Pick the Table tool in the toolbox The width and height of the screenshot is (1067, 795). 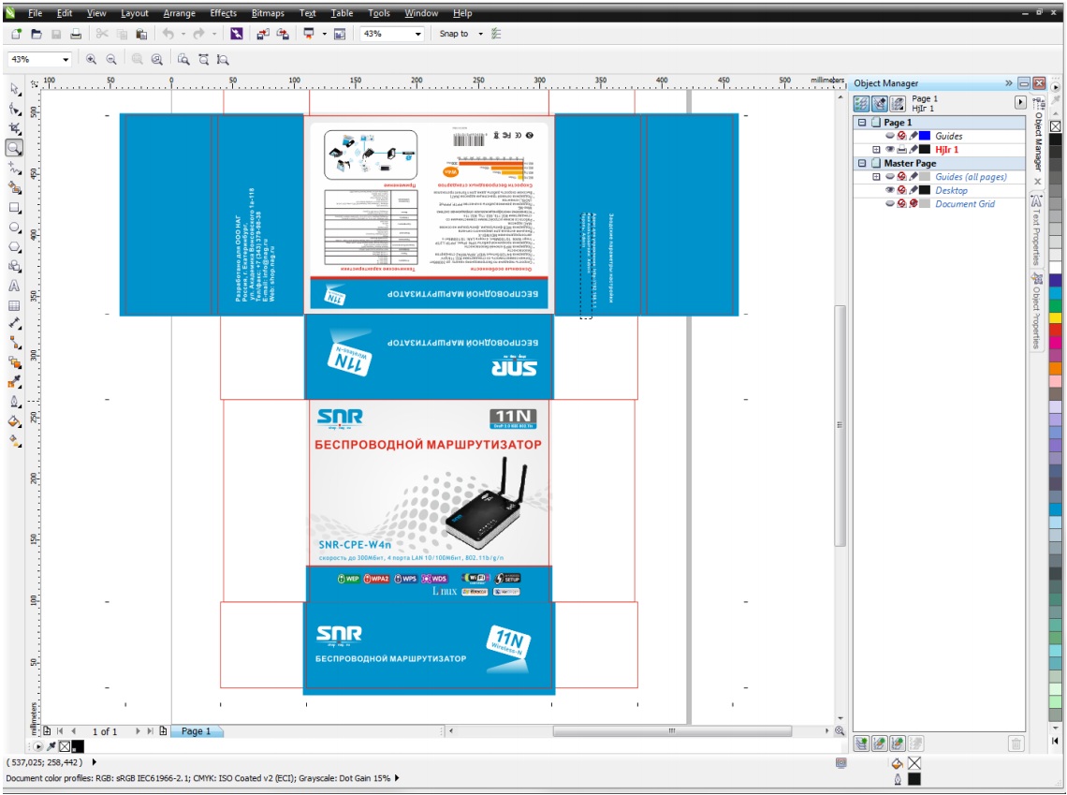click(15, 305)
